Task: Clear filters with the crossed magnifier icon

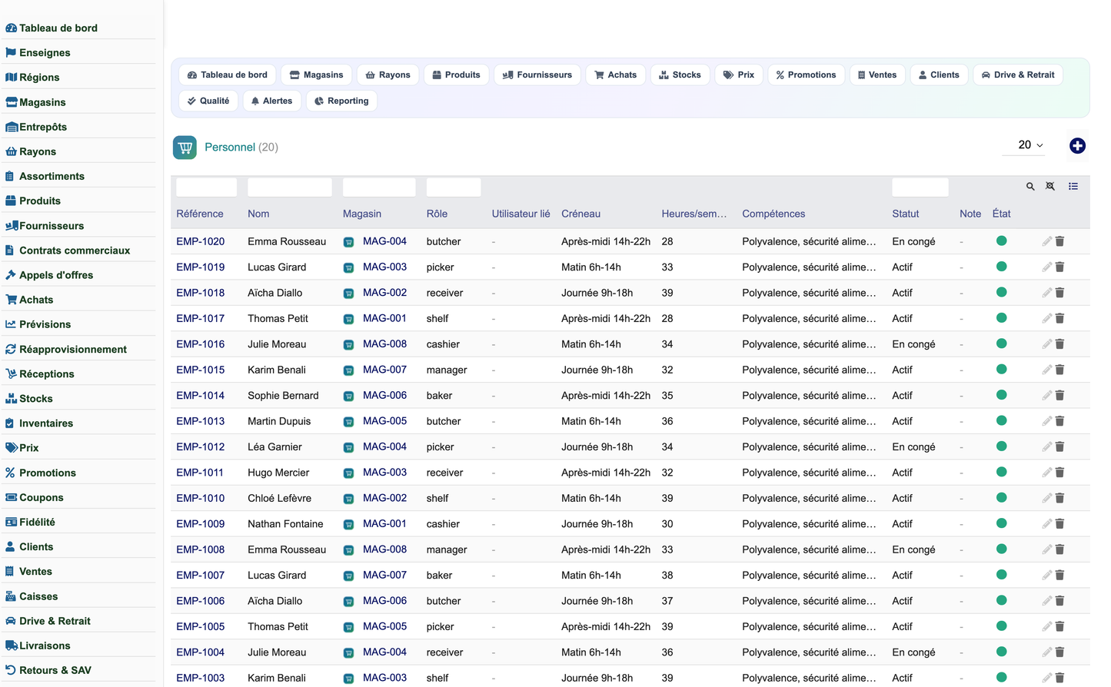Action: [x=1050, y=187]
